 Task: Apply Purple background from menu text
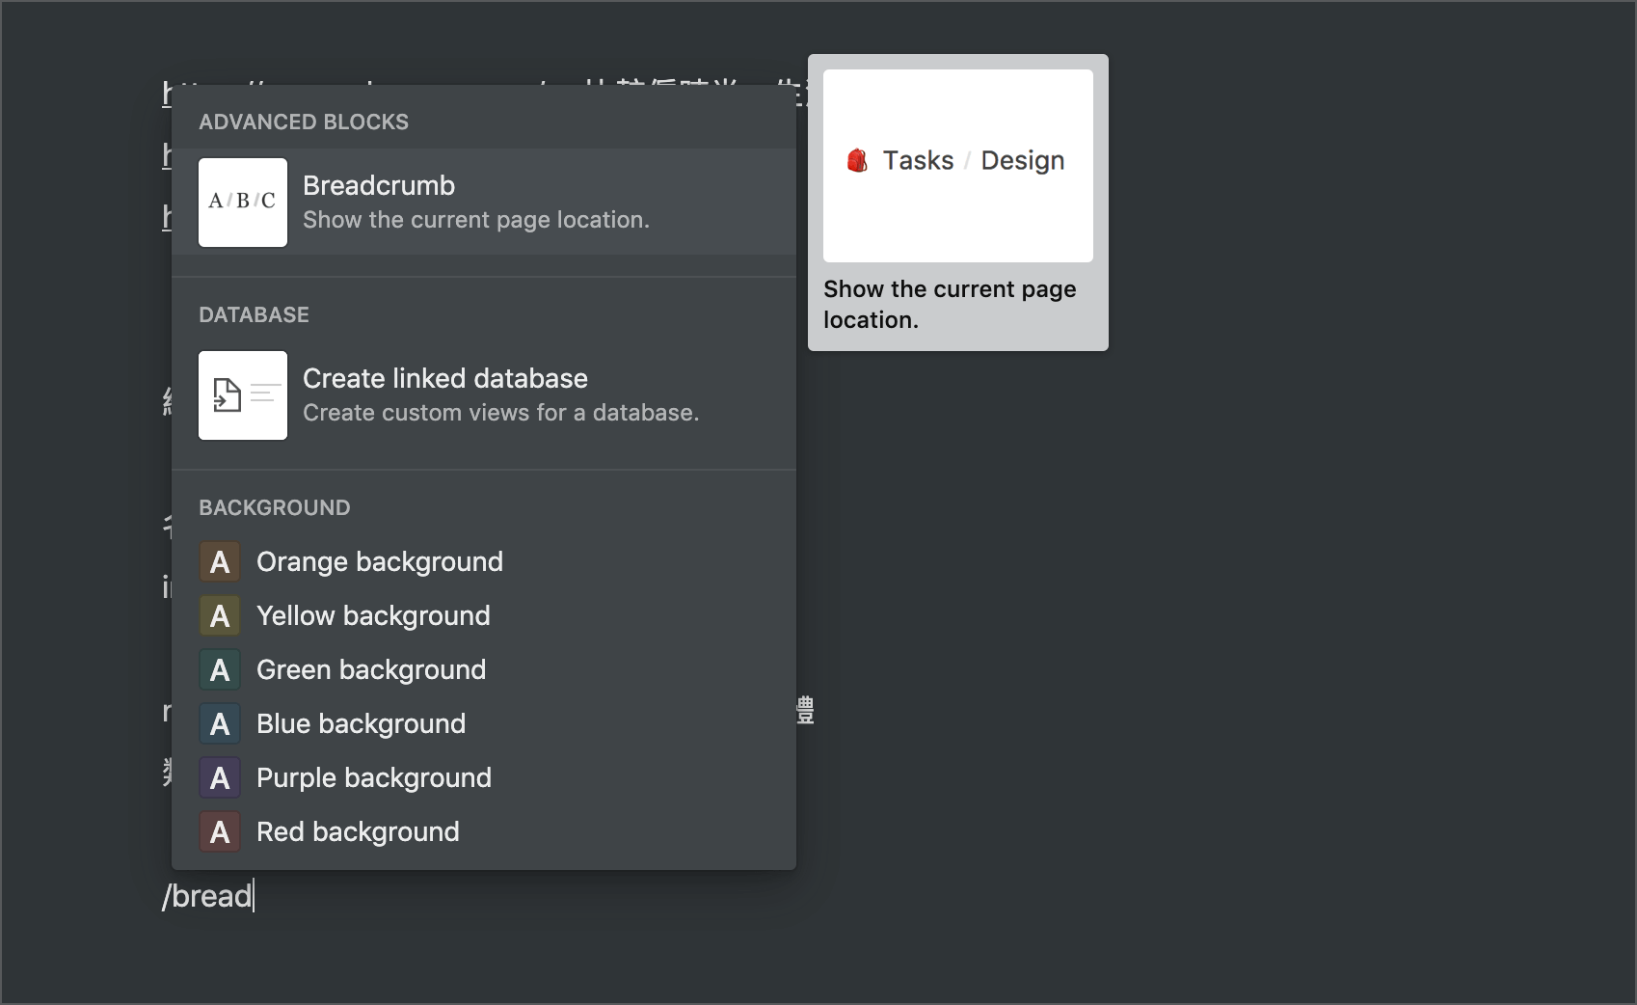click(374, 777)
